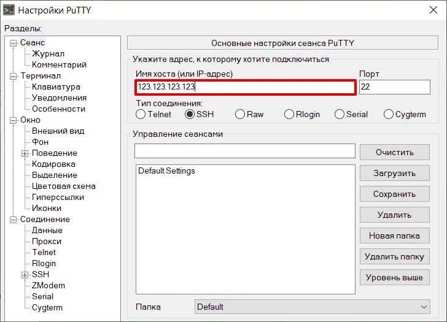Open the Выделение settings

(x=55, y=175)
